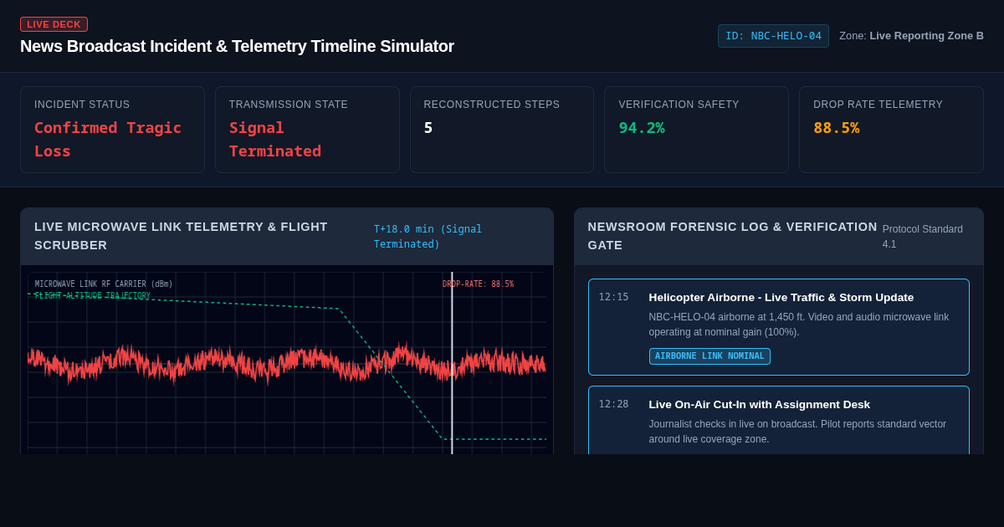Open the 12:28 Live On-Air Cut-In entry
This screenshot has height=527, width=1004.
[x=779, y=420]
